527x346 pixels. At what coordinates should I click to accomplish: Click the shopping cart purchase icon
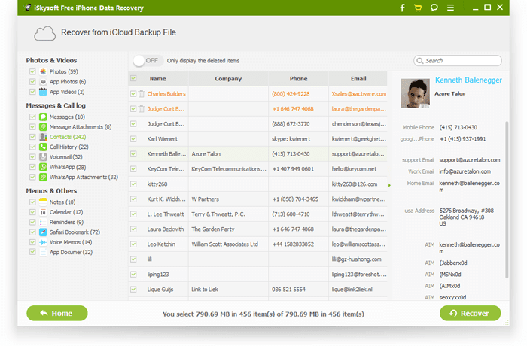point(418,8)
